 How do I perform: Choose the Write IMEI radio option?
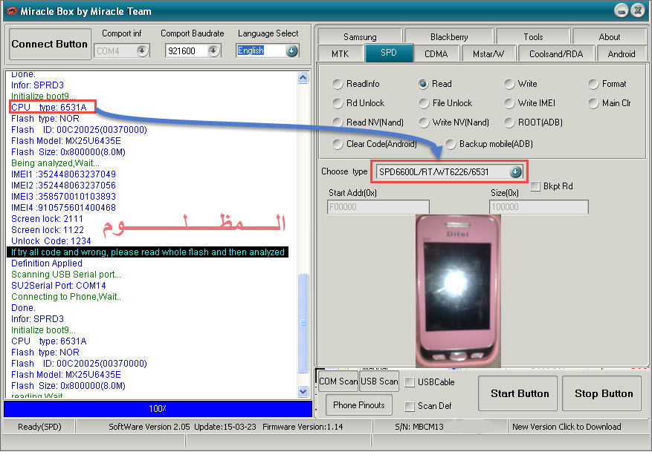(x=530, y=103)
